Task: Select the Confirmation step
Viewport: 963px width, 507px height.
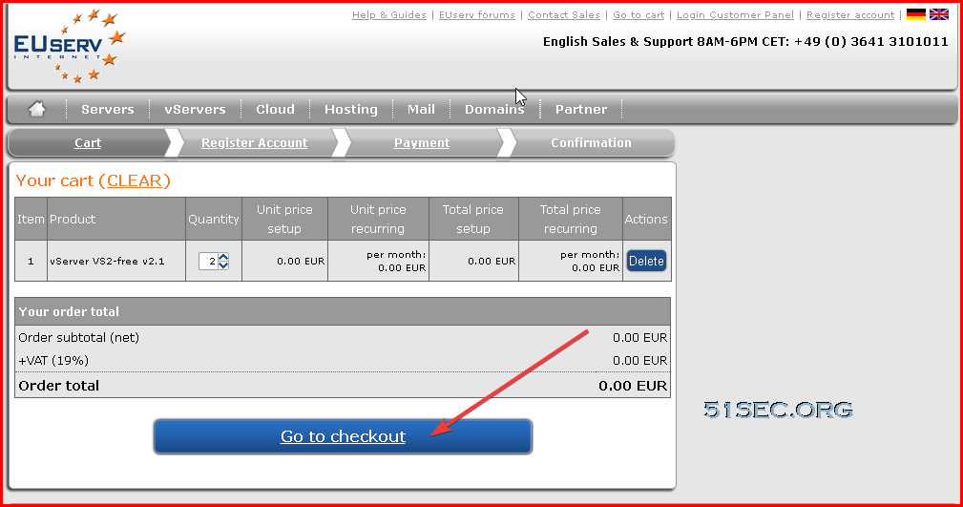Action: pyautogui.click(x=591, y=142)
